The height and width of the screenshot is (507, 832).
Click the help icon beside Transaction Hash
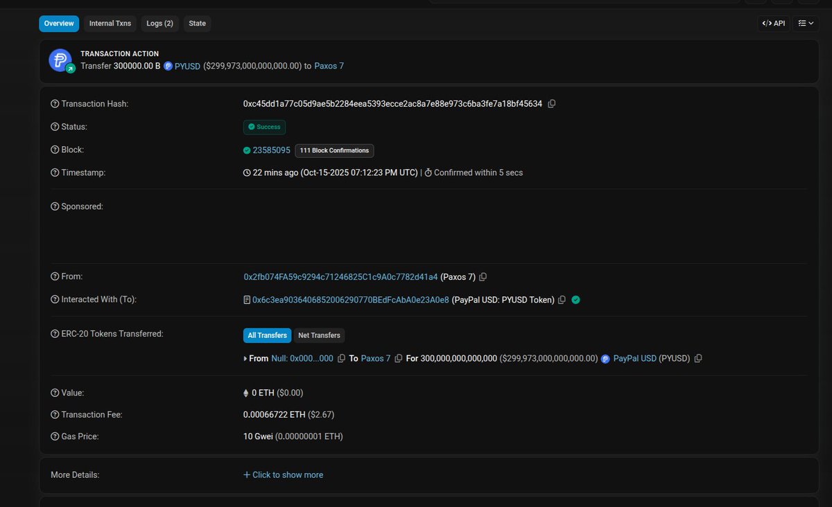[55, 104]
